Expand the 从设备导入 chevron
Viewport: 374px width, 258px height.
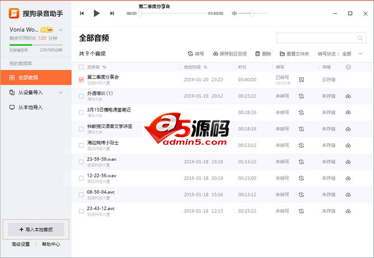61,92
